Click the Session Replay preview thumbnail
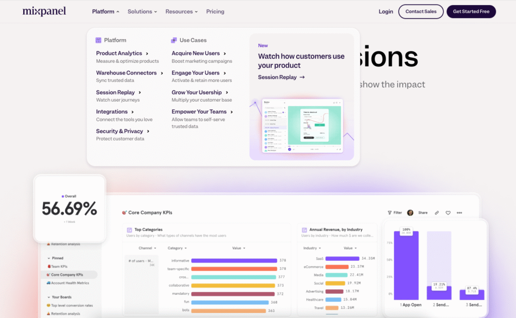Image resolution: width=516 pixels, height=318 pixels. point(302,126)
